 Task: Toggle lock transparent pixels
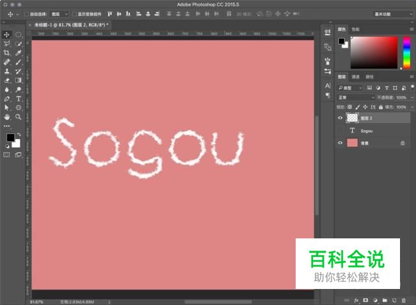[x=349, y=107]
